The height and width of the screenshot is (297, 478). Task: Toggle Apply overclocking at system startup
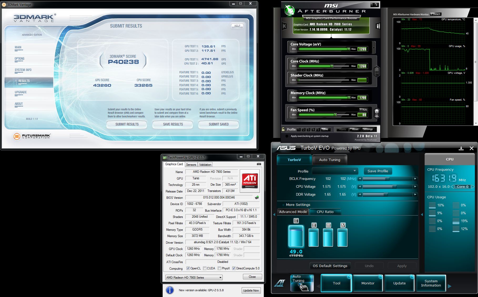(x=287, y=136)
